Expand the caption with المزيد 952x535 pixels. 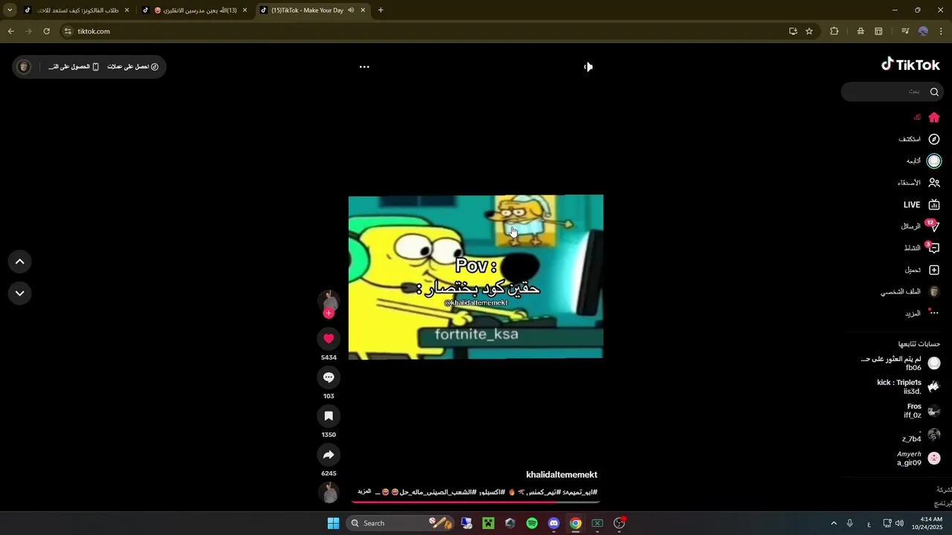pos(364,492)
